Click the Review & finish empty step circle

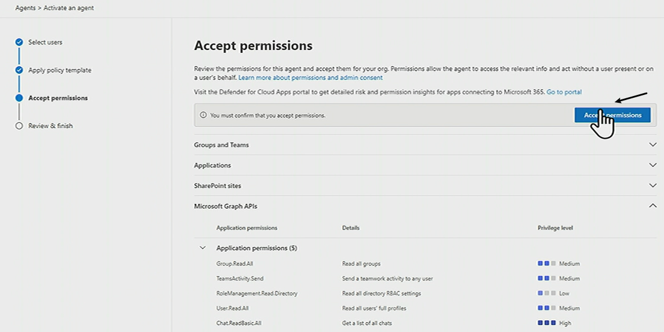tap(19, 126)
